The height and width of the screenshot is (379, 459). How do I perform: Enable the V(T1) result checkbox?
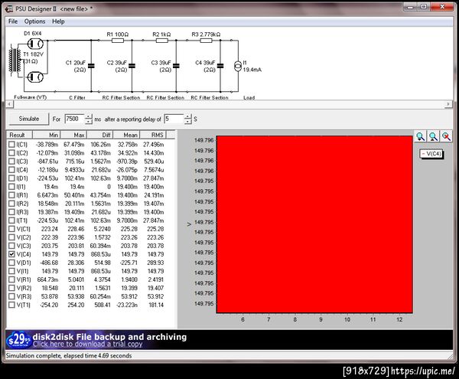11,305
